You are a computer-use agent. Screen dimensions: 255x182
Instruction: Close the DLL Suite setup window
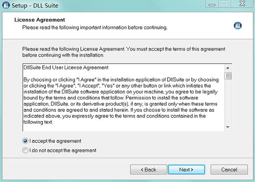[x=241, y=4]
